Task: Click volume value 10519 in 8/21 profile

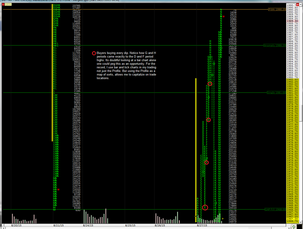Action: pyautogui.click(x=76, y=17)
